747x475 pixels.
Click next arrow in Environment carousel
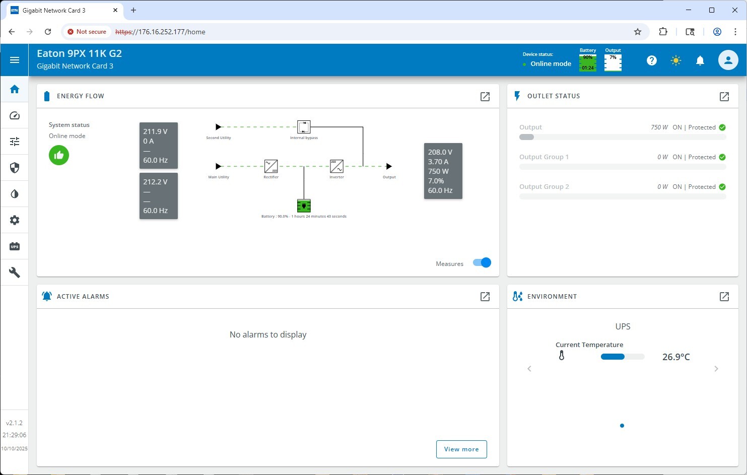[x=716, y=369]
